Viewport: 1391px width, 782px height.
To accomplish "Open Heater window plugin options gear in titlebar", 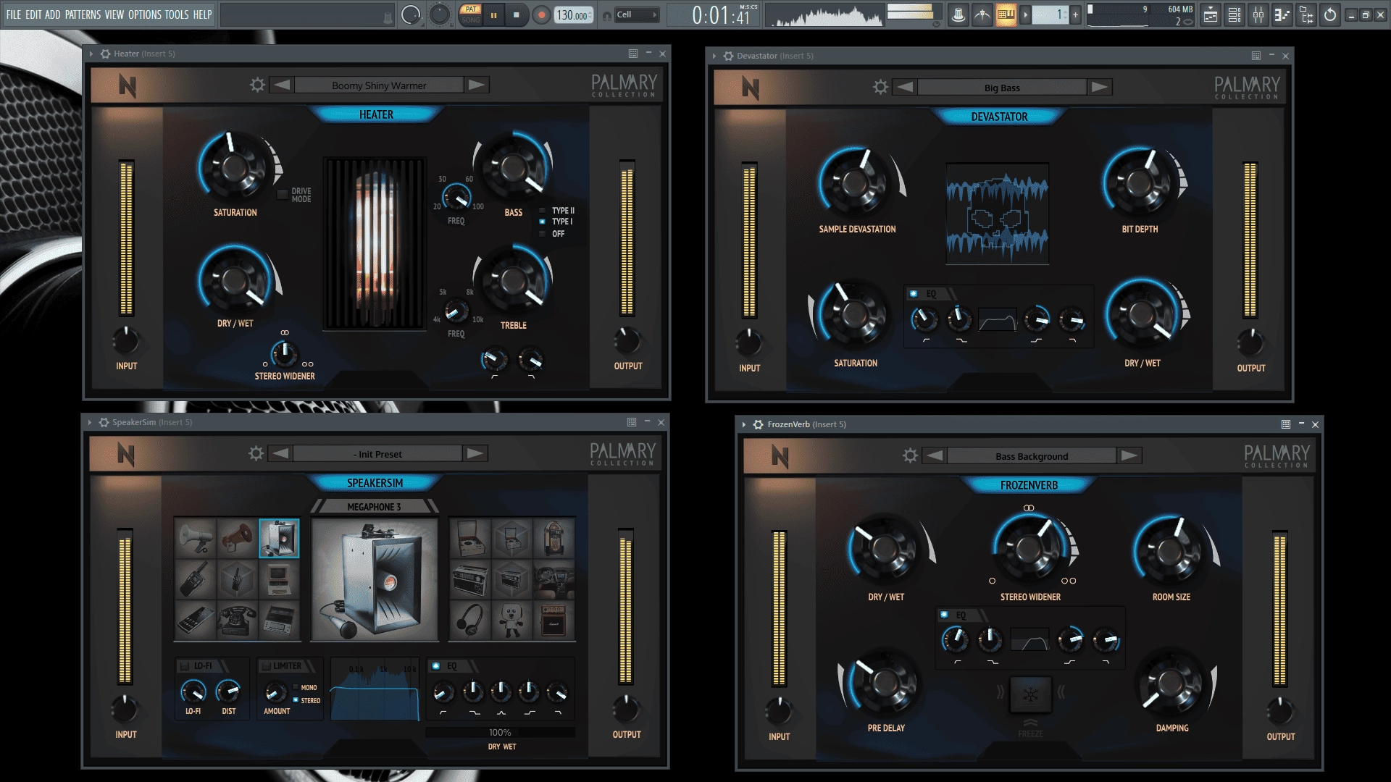I will pos(106,54).
